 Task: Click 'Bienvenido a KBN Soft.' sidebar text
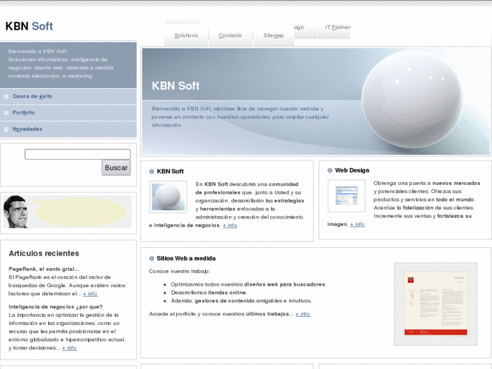point(38,51)
